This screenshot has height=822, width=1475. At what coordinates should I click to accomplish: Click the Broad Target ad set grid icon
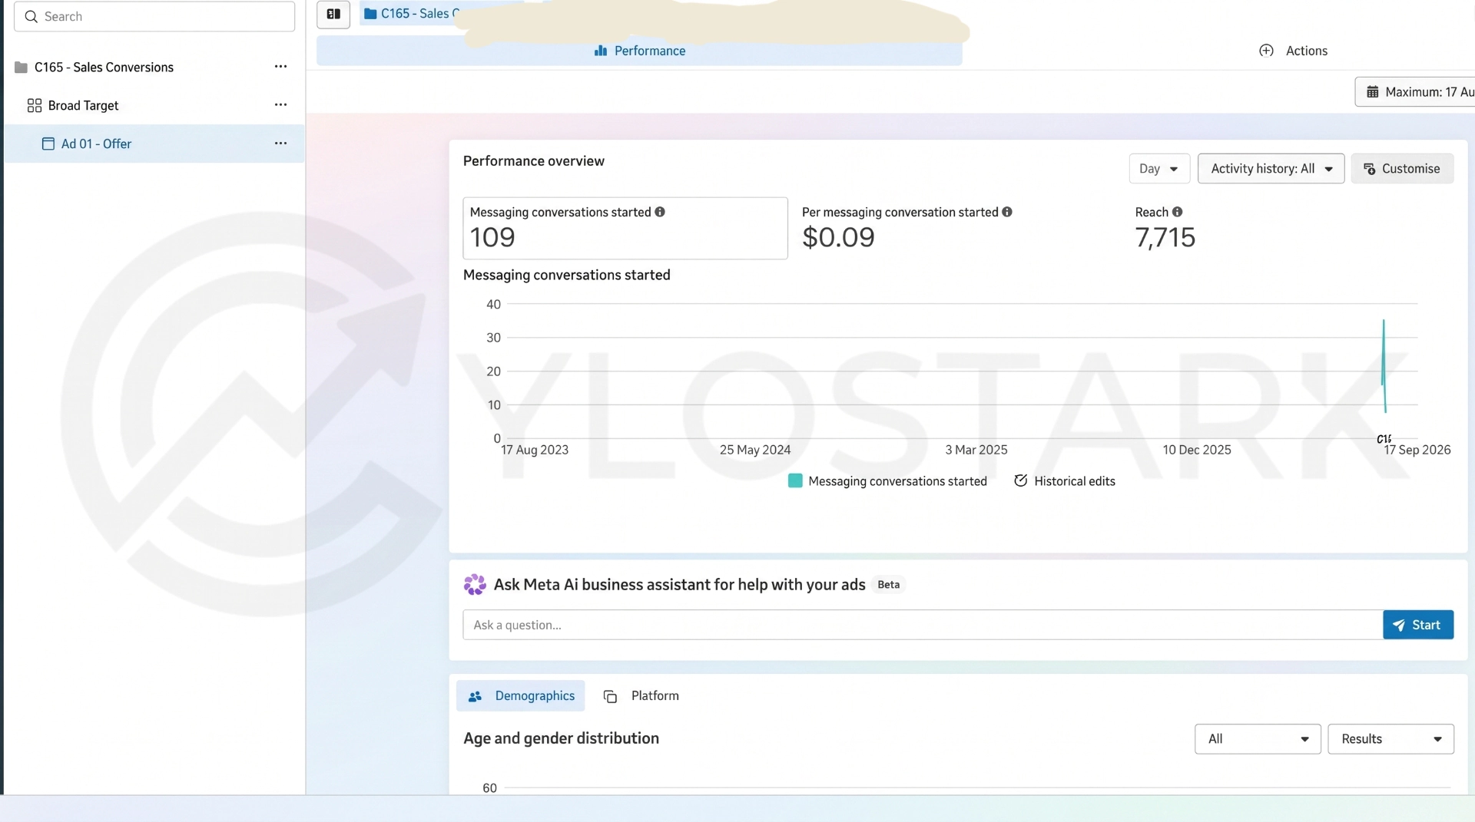(x=35, y=106)
